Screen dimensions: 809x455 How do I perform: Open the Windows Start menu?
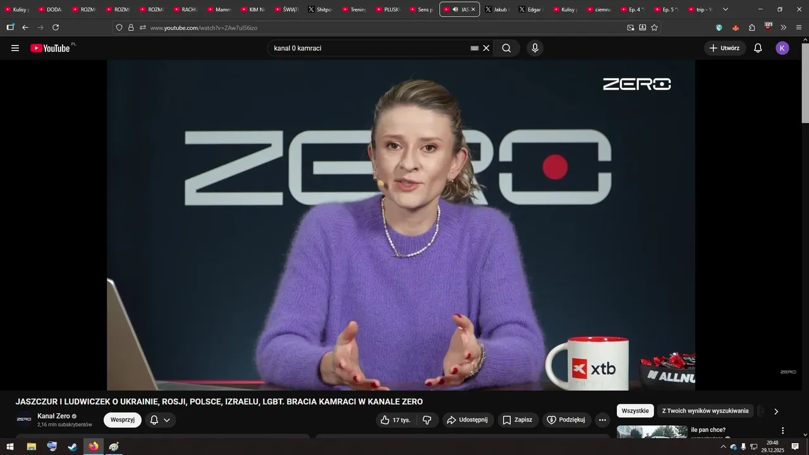[10, 447]
